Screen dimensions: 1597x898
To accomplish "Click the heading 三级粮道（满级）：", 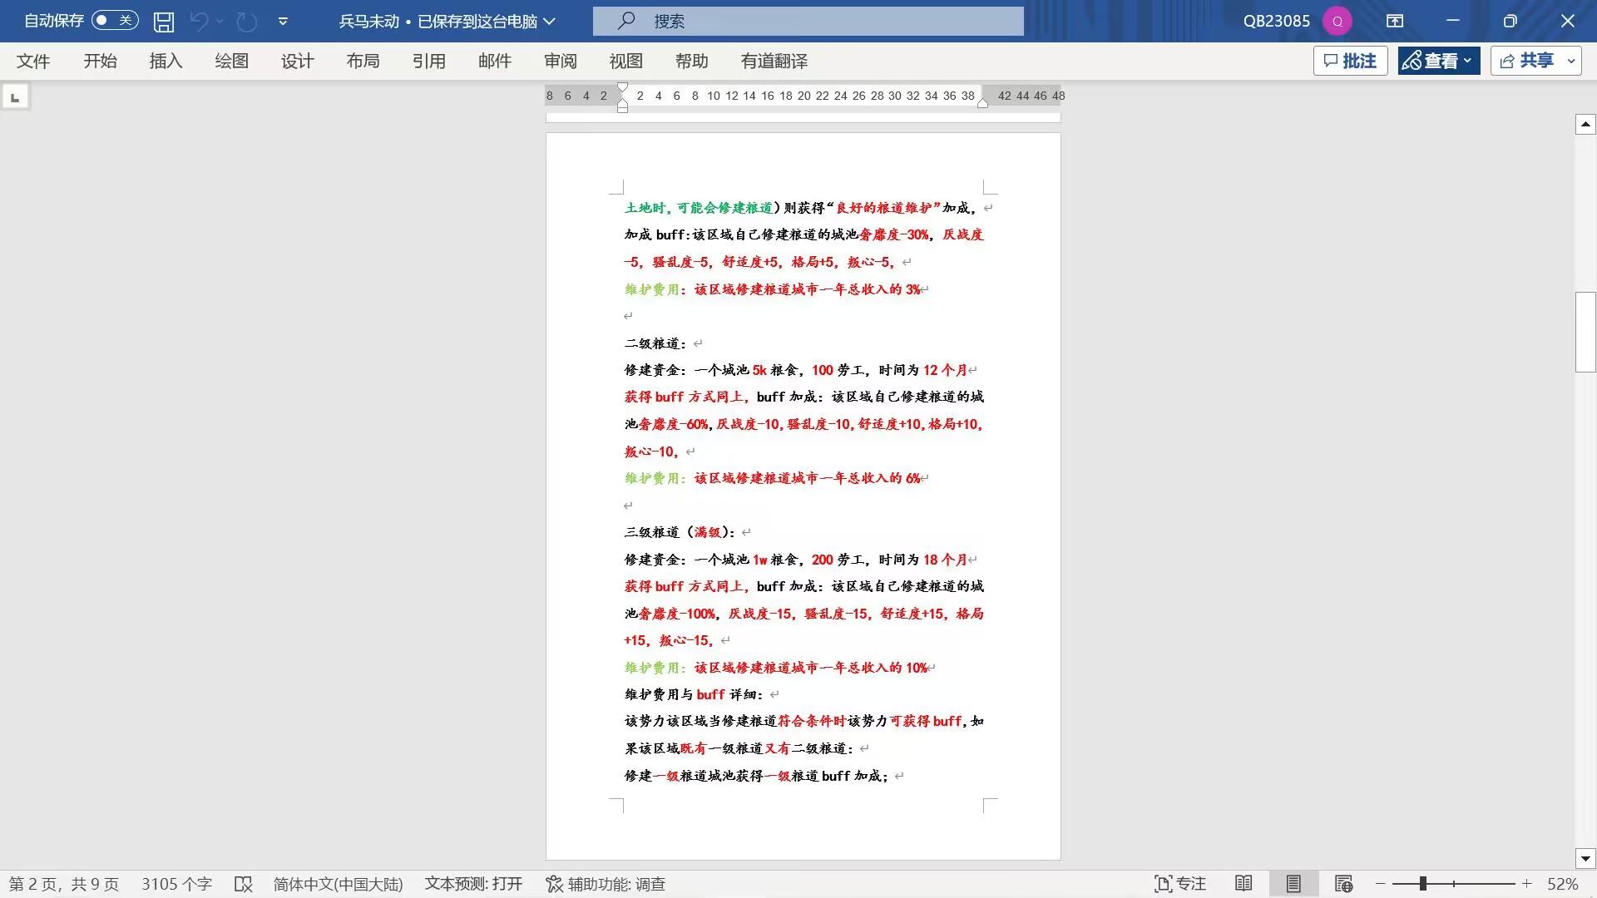I will pyautogui.click(x=680, y=532).
